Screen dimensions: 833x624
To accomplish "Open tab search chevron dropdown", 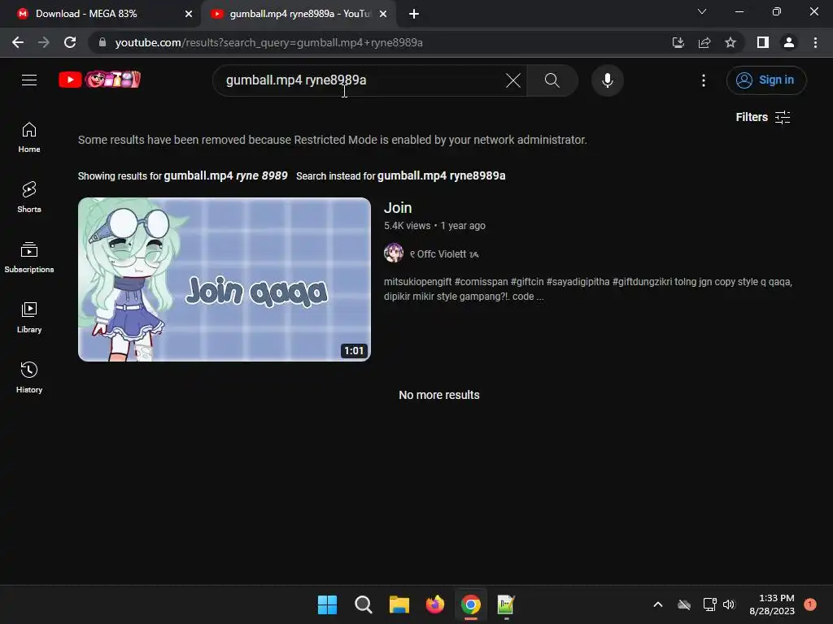I will 702,11.
